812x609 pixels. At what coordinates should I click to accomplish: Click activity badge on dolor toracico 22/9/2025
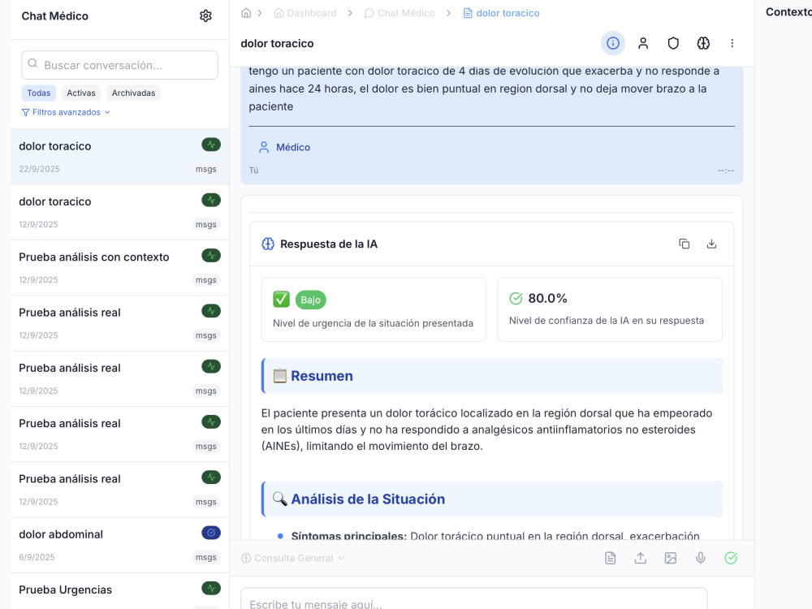tap(211, 145)
